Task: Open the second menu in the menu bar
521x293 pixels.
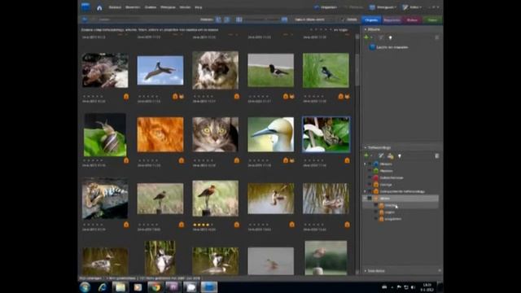Action: pyautogui.click(x=133, y=7)
